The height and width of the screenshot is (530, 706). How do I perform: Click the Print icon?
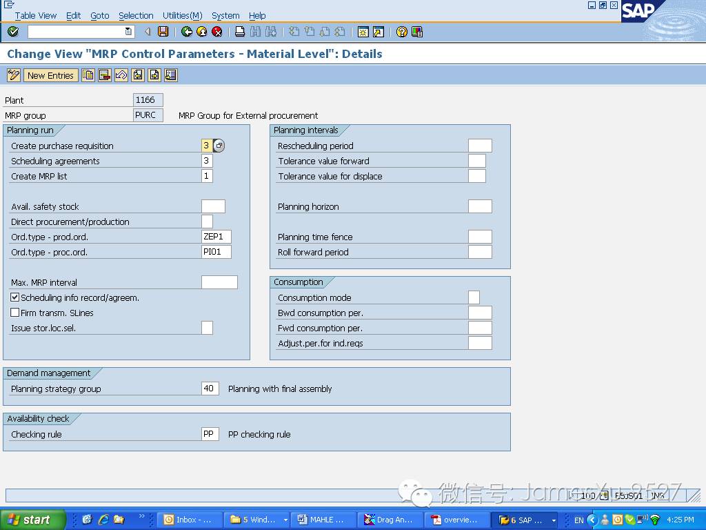tap(240, 32)
